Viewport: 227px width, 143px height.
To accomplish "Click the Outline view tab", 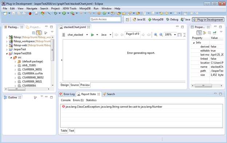I will pos(12,98).
